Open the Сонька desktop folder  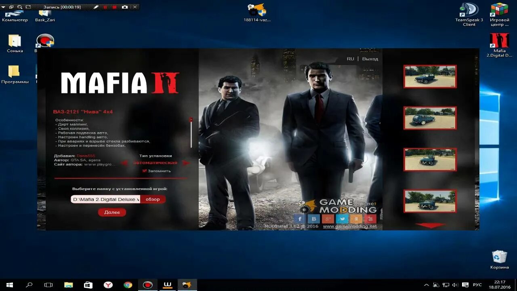tap(15, 44)
